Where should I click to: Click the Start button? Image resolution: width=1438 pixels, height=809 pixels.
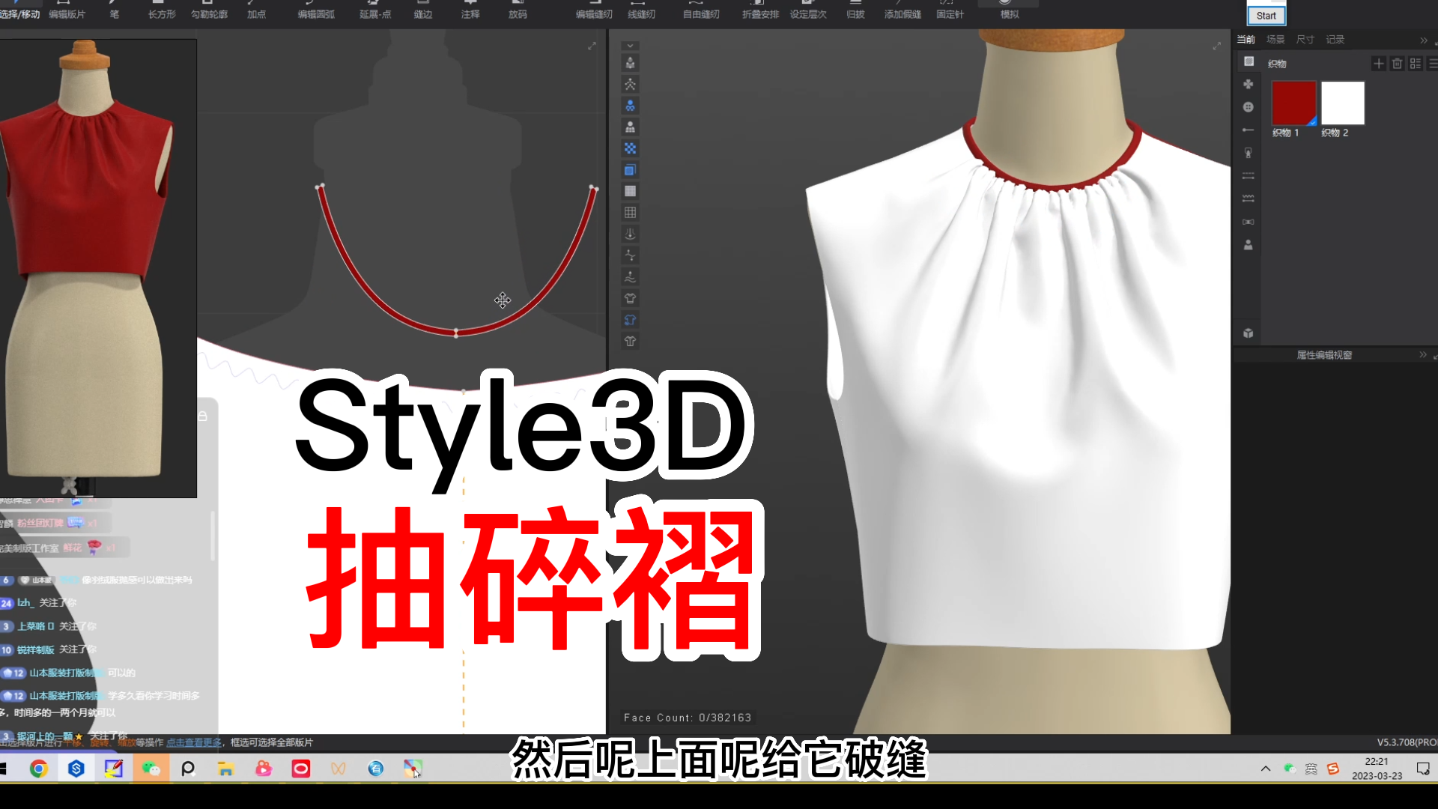[x=1266, y=15]
